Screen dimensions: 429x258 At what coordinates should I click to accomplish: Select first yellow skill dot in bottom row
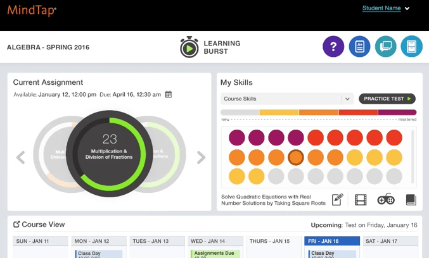(236, 176)
